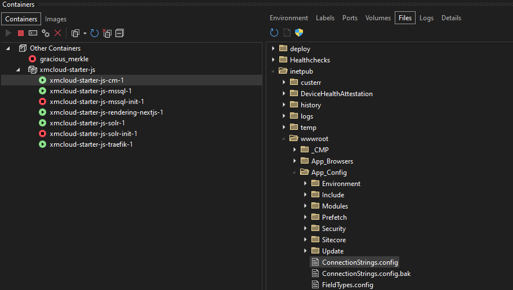
Task: Open the dropdown arrow beside the compose icon
Action: (84, 34)
